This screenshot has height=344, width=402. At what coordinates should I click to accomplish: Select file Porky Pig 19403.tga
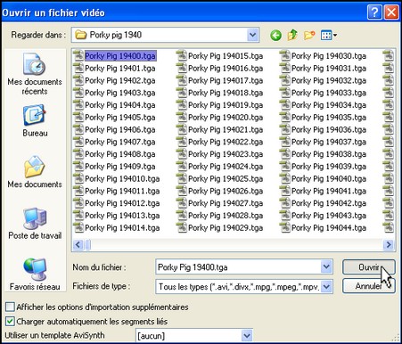120,93
